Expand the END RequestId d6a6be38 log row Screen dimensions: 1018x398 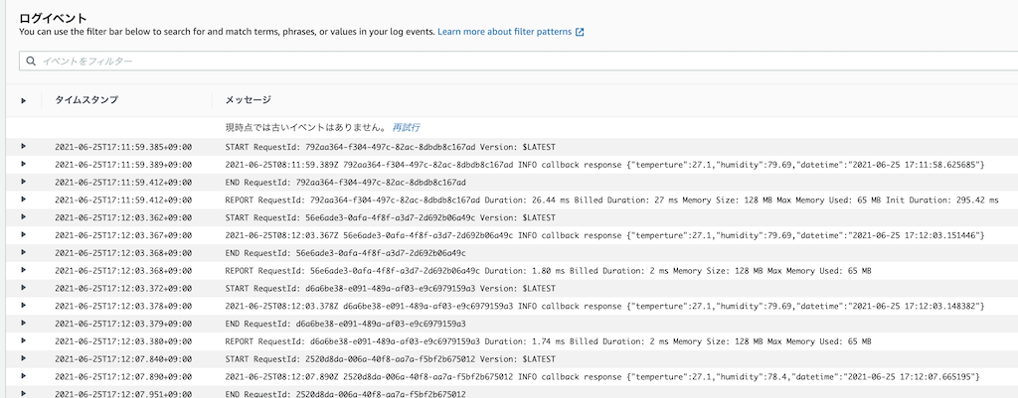coord(24,323)
